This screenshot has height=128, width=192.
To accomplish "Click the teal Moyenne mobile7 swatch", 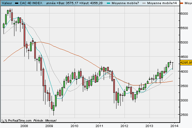I will point(108,3).
